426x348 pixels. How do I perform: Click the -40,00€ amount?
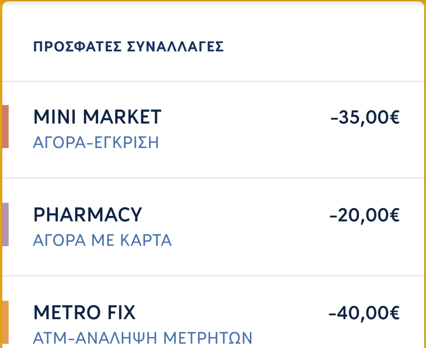pos(365,313)
